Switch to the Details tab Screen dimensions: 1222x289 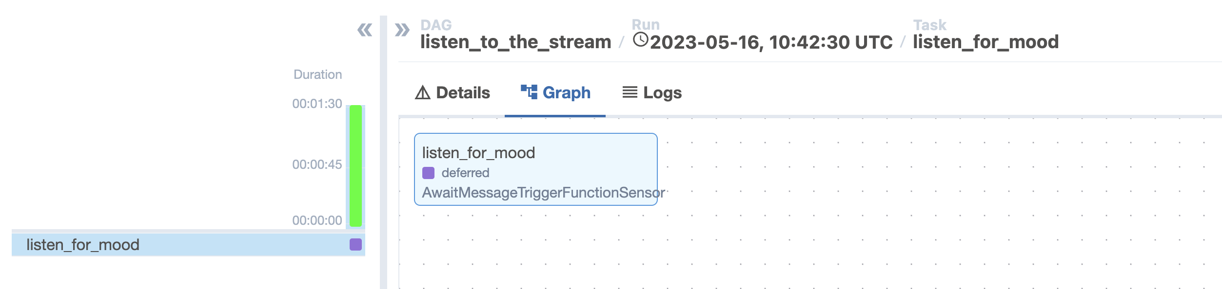(x=453, y=92)
